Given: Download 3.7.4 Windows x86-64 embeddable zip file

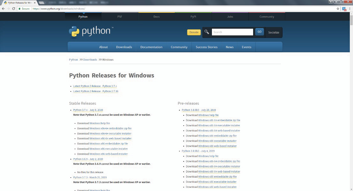Looking at the screenshot, I should point(110,129).
